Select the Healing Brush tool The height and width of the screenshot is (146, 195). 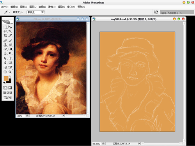pyautogui.click(x=5, y=40)
